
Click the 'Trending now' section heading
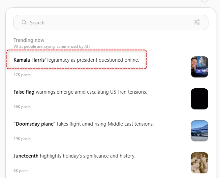(x=29, y=40)
